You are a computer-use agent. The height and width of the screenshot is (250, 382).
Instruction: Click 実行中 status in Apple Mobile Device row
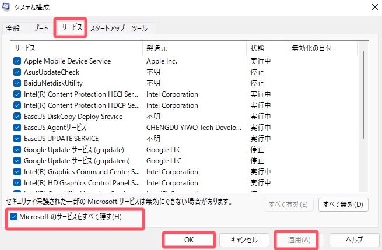point(261,61)
